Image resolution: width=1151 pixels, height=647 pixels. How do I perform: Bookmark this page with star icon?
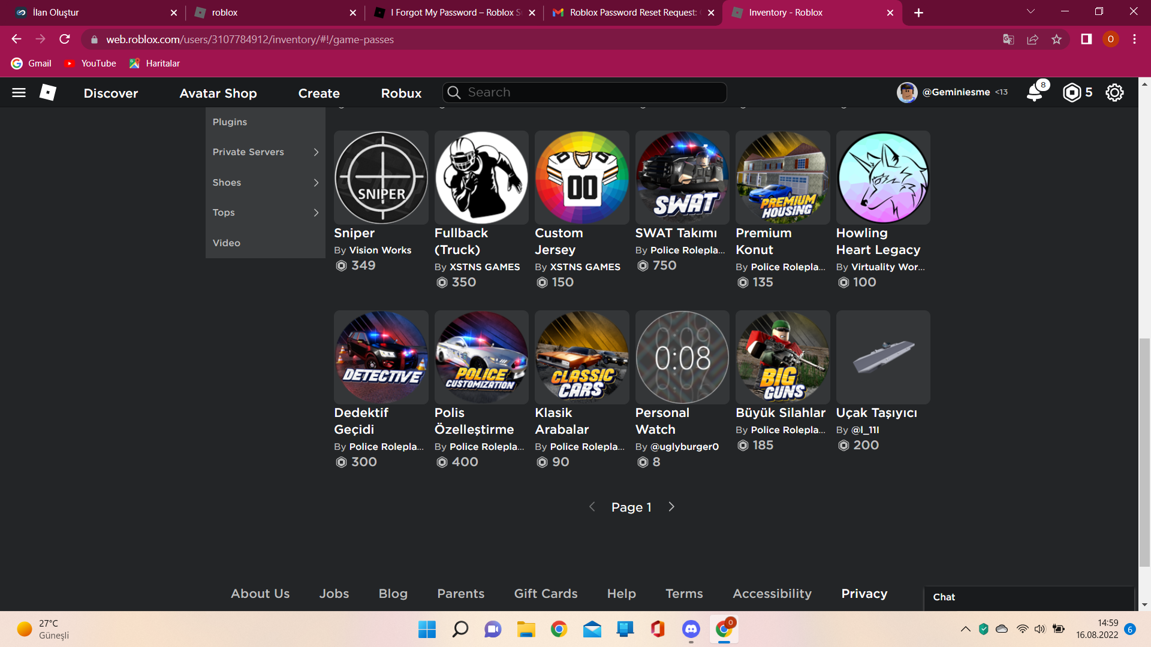(1056, 40)
